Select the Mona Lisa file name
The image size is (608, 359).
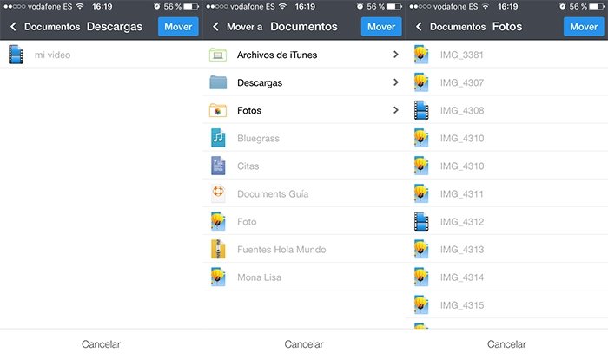coord(259,277)
